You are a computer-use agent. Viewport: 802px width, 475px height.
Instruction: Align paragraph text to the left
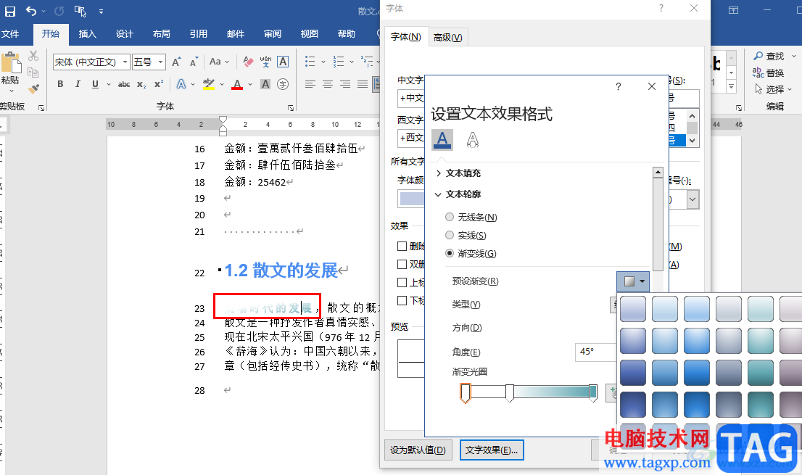click(310, 84)
